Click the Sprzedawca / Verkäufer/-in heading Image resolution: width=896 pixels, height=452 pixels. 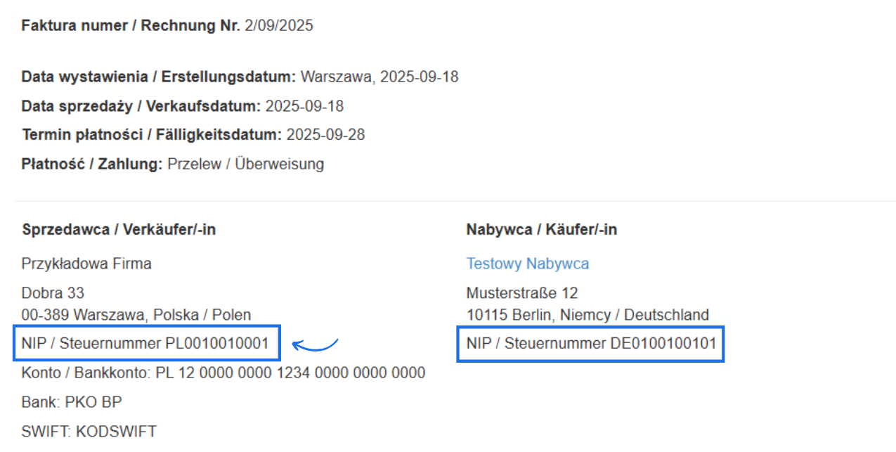click(x=119, y=229)
